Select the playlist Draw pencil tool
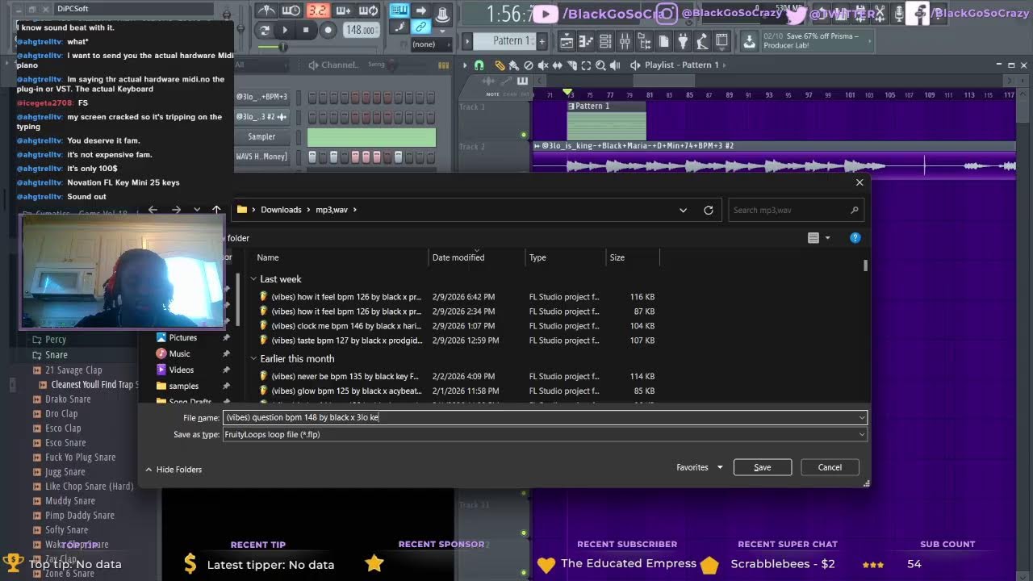This screenshot has height=581, width=1033. pos(500,65)
